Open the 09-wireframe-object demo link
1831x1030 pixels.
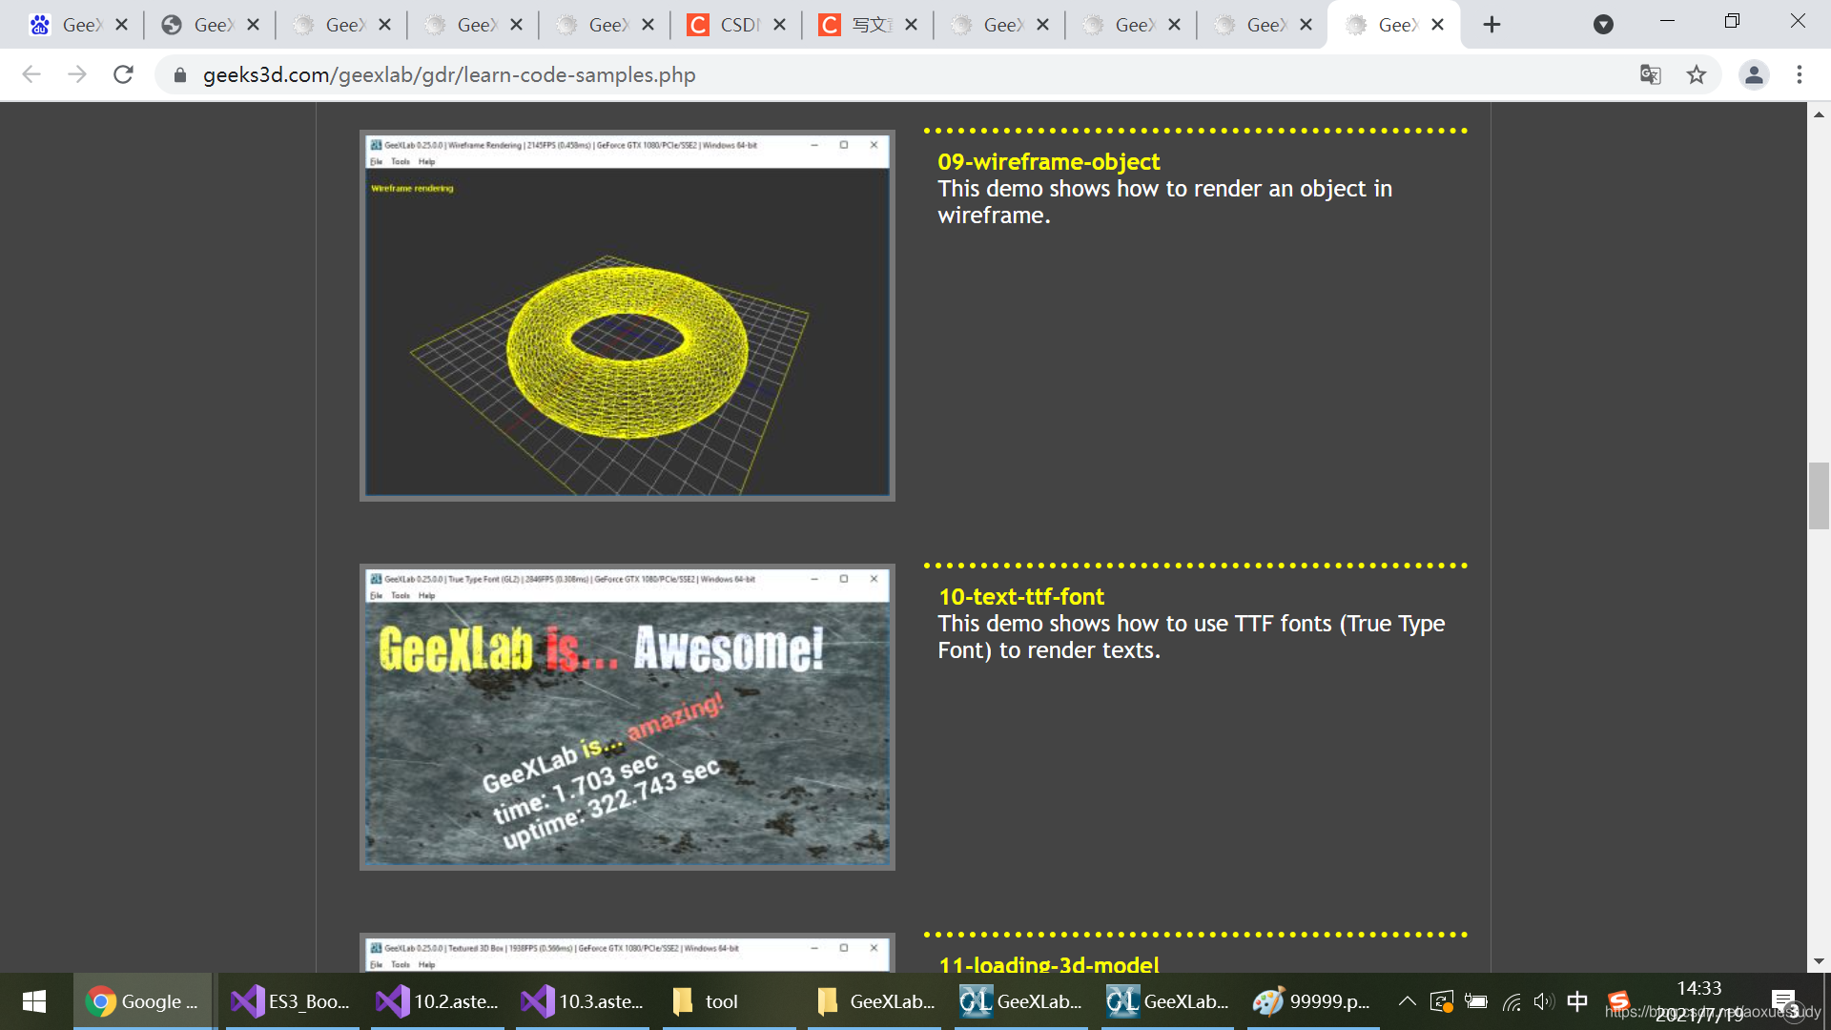point(1048,162)
